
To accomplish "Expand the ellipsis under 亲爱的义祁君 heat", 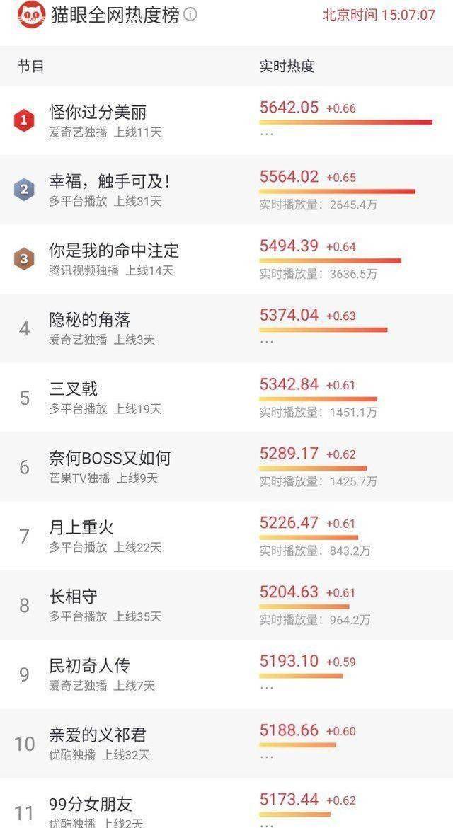I will click(266, 757).
